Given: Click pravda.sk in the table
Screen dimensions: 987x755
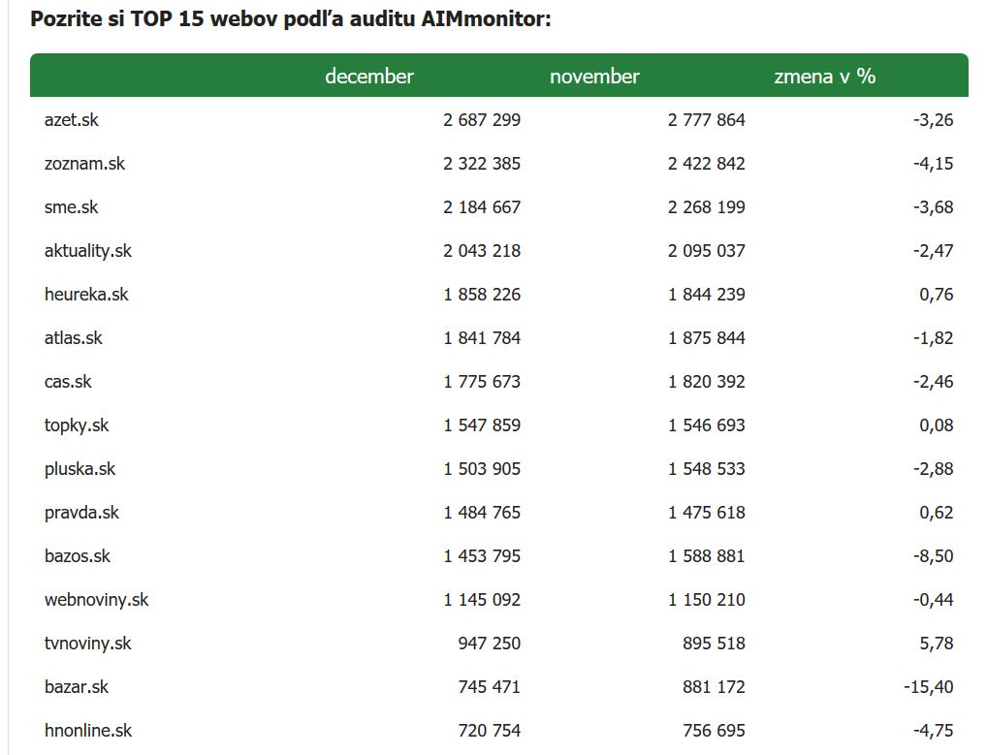Looking at the screenshot, I should (x=81, y=513).
